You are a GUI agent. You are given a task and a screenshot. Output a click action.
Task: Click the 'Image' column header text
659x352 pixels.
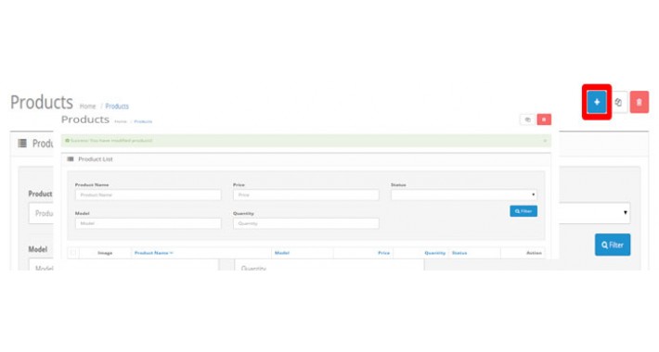tap(105, 253)
